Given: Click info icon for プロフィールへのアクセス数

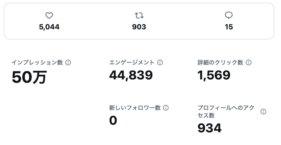Looking at the screenshot, I should 263,112.
